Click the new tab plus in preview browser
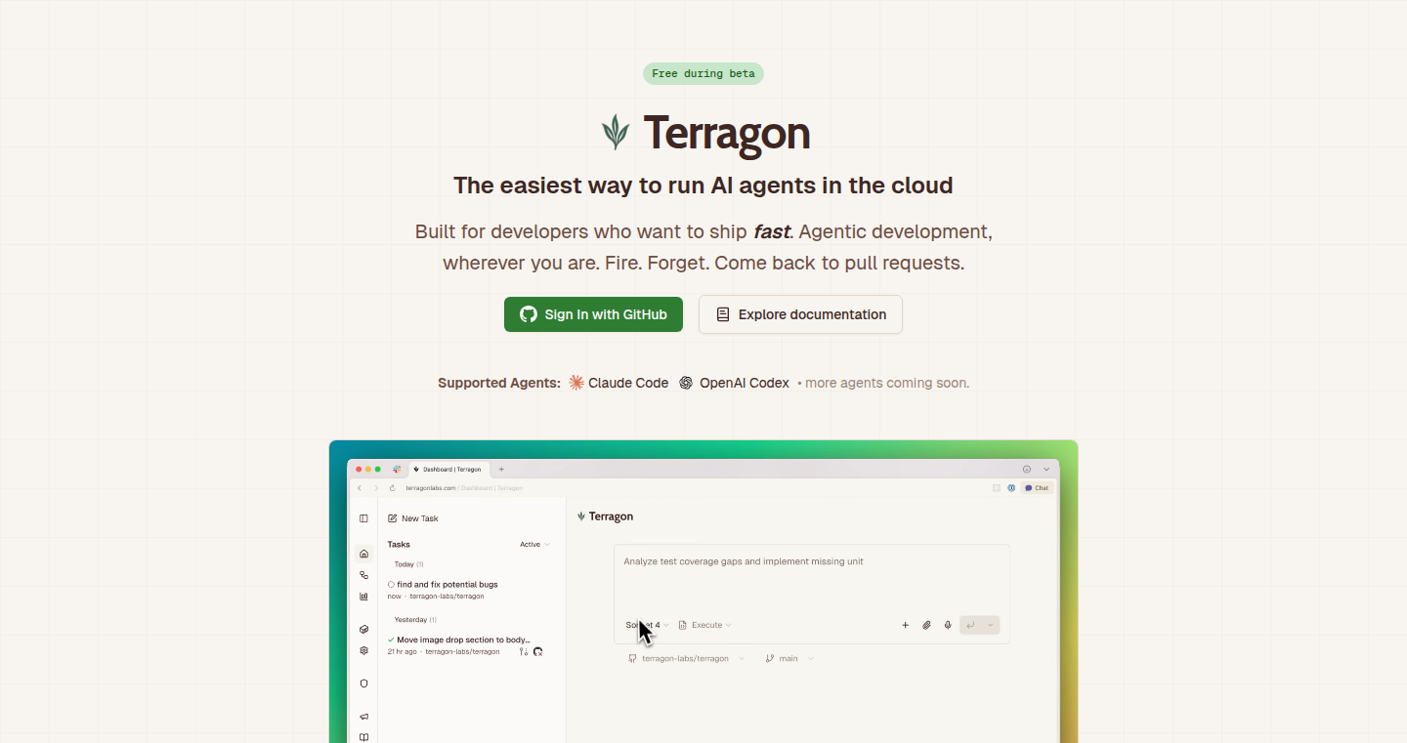The width and height of the screenshot is (1407, 743). pos(501,469)
